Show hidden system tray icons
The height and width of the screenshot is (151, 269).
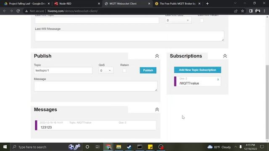235,147
